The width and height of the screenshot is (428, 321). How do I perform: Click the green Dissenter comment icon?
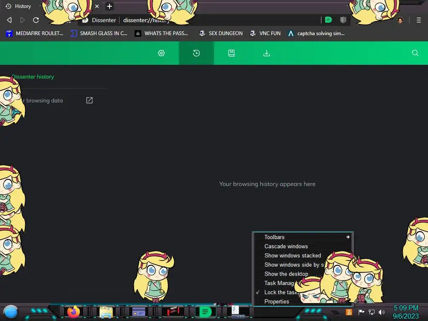click(x=329, y=20)
